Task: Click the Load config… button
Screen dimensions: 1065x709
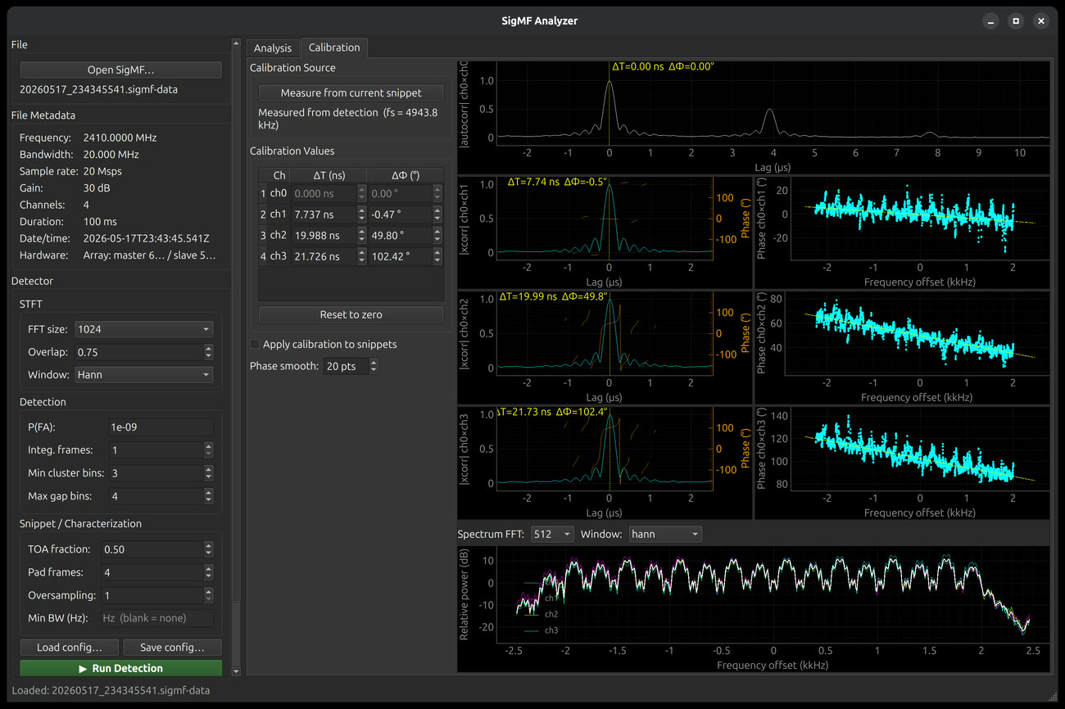Action: point(70,647)
